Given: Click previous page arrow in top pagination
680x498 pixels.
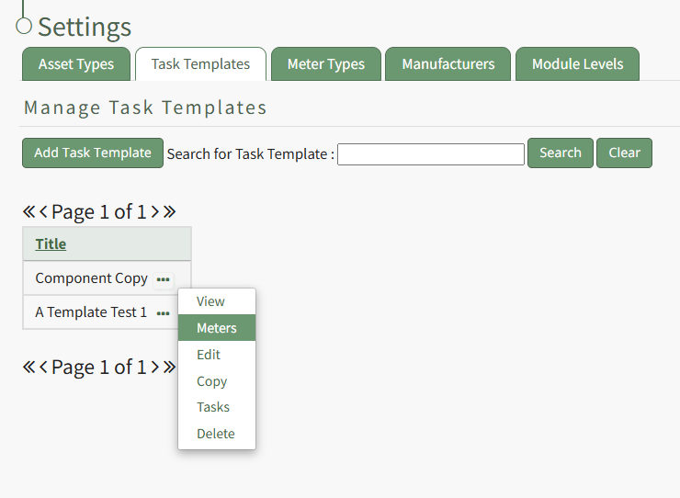Looking at the screenshot, I should pyautogui.click(x=43, y=212).
